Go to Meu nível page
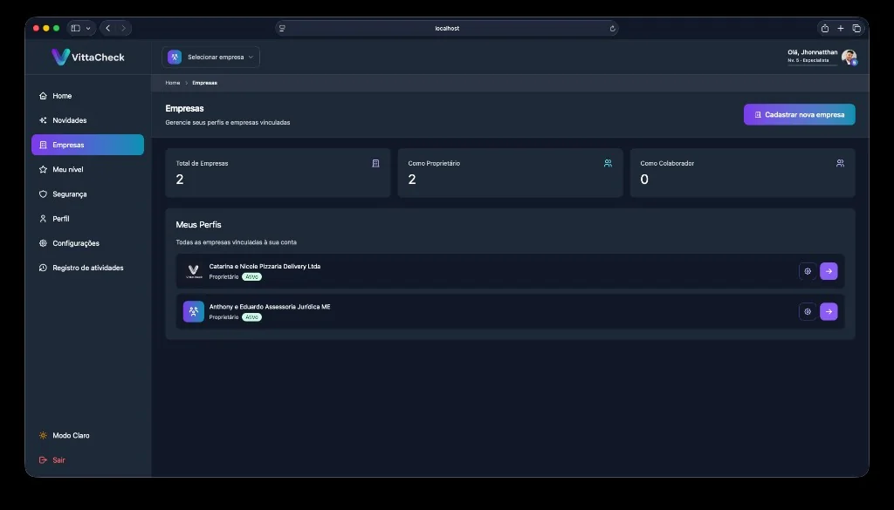The height and width of the screenshot is (510, 894). (87, 169)
